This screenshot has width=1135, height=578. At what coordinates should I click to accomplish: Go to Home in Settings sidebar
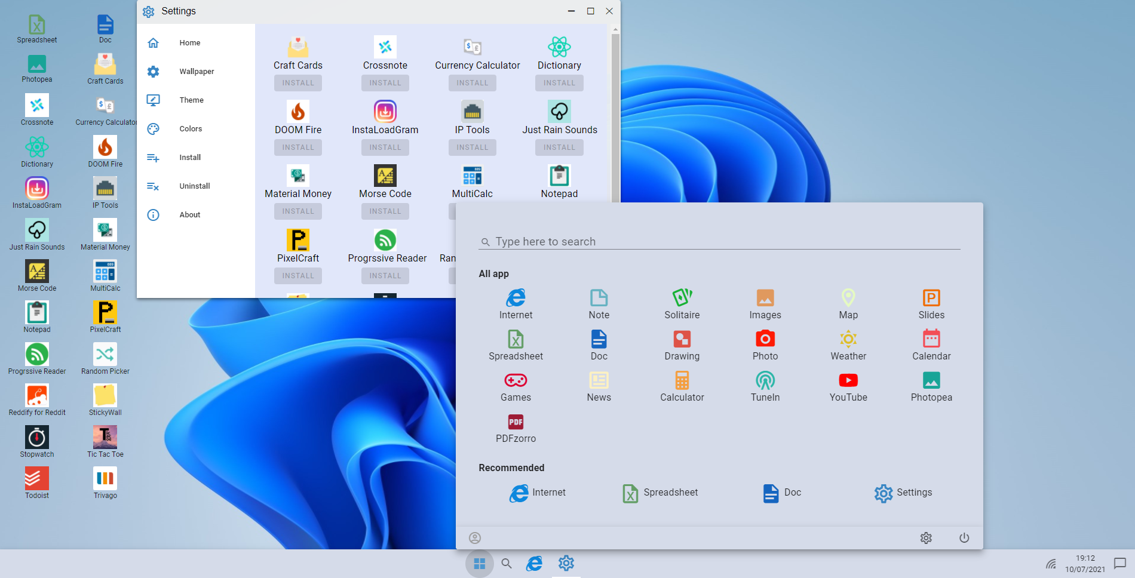[x=196, y=43]
